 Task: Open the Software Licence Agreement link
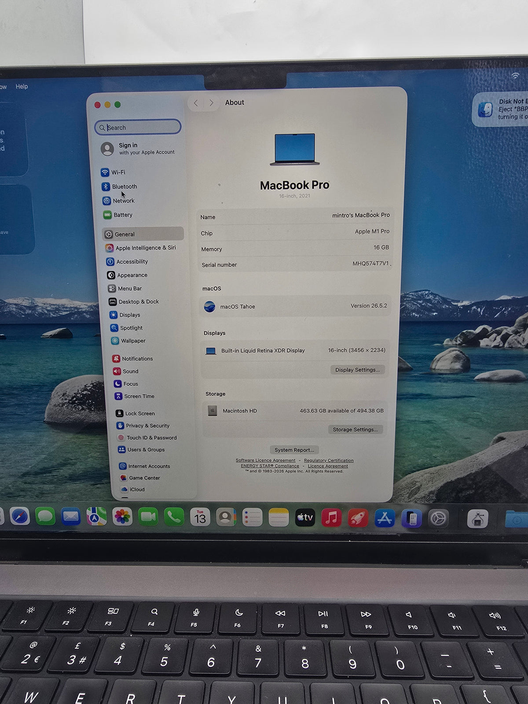265,460
